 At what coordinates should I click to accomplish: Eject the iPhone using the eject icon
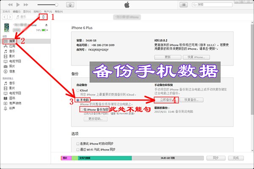coord(47,25)
